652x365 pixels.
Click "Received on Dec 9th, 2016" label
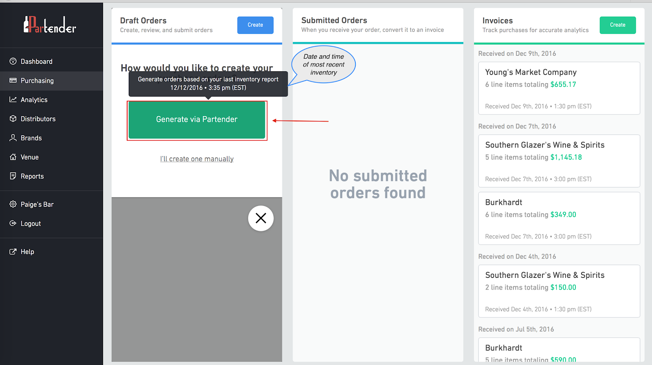[x=517, y=53]
